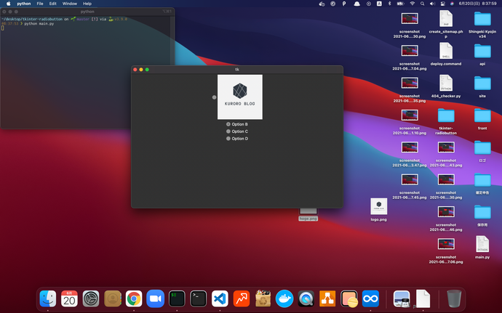This screenshot has height=313, width=502.
Task: Select the 確定申告 folder on desktop
Action: coord(482,184)
